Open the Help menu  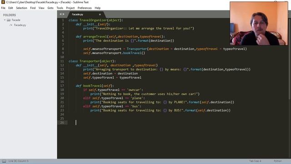[98, 8]
